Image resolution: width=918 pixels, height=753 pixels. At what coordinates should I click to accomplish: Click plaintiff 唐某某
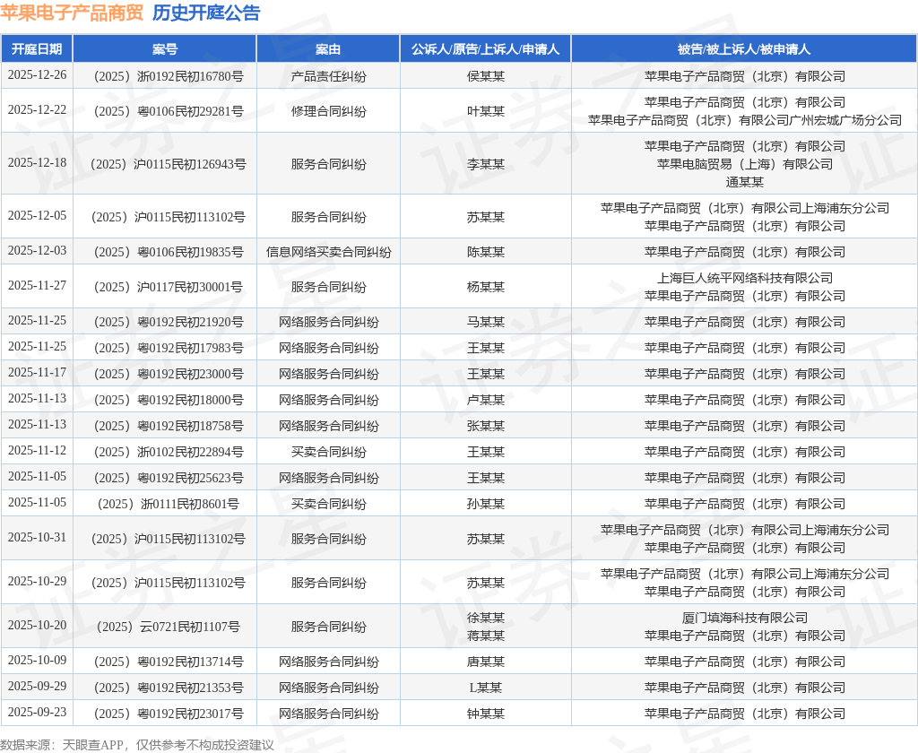(485, 662)
